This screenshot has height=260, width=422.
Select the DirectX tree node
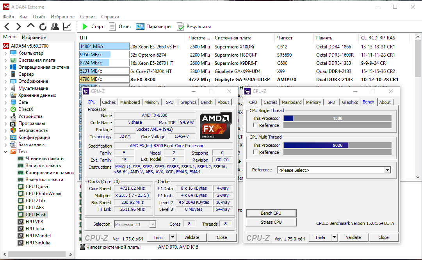click(25, 109)
